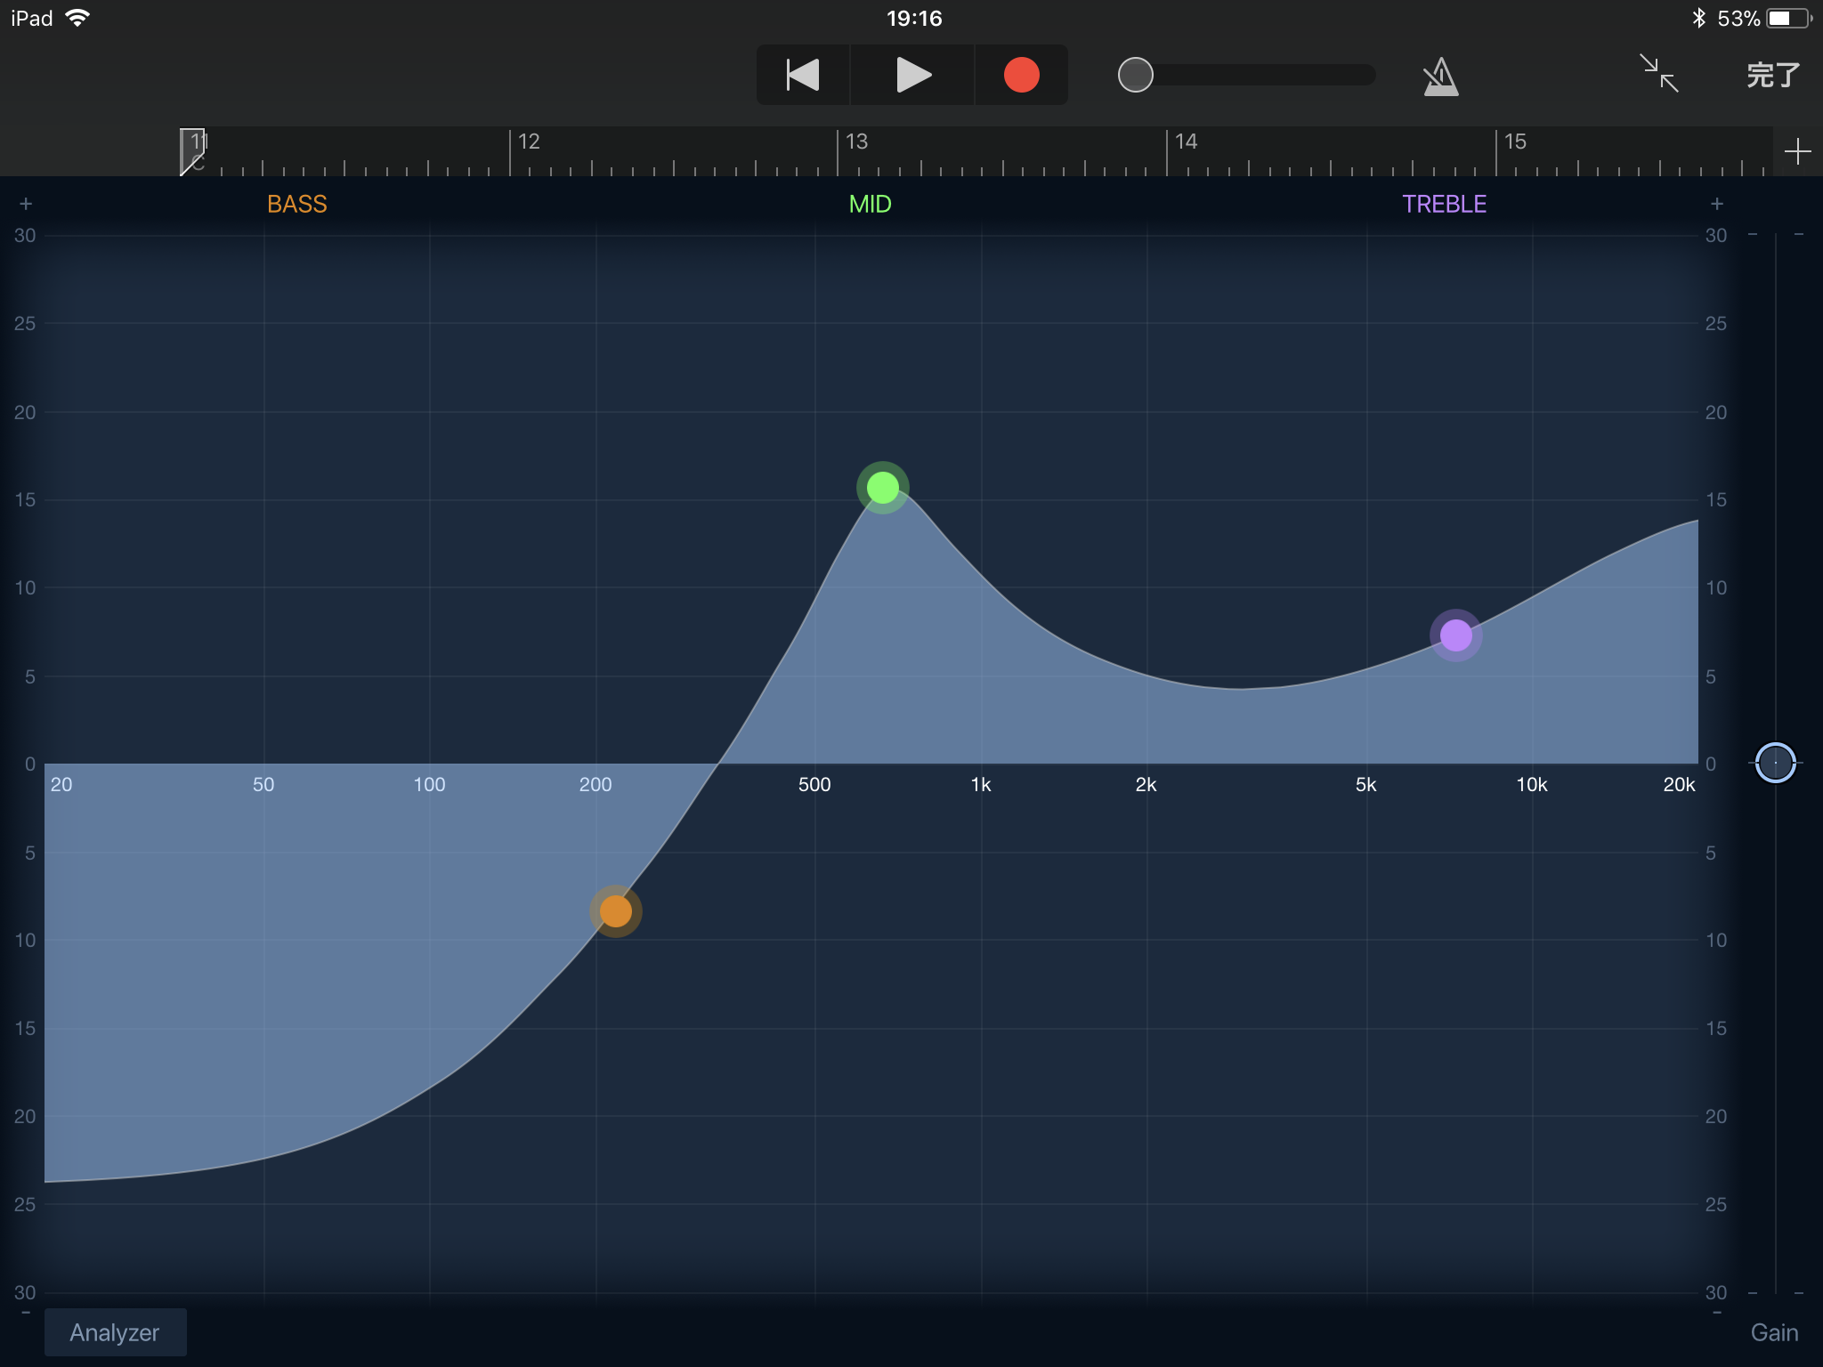The image size is (1823, 1367).
Task: Click bar 15 on the ruler
Action: [1515, 142]
